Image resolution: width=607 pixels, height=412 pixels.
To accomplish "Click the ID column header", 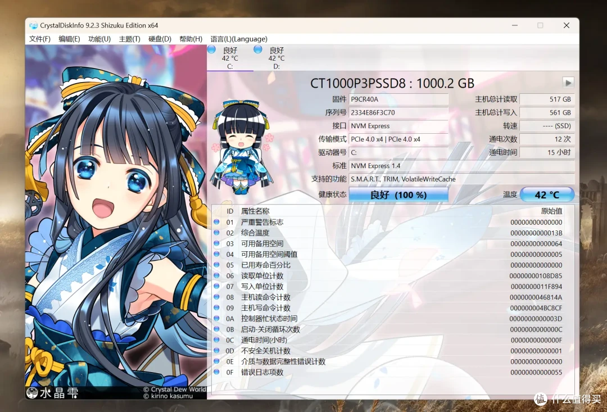I will [230, 211].
